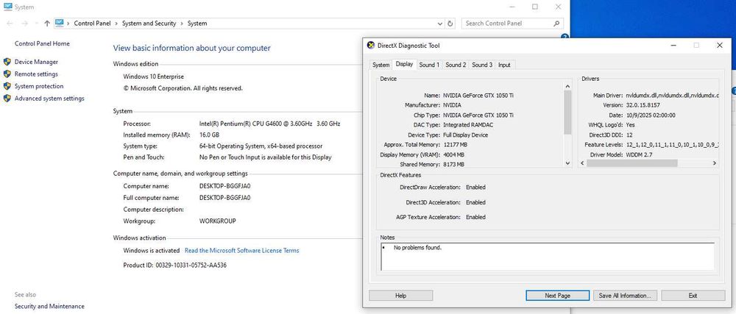Click the System protection shield icon
The image size is (736, 314).
[x=7, y=86]
